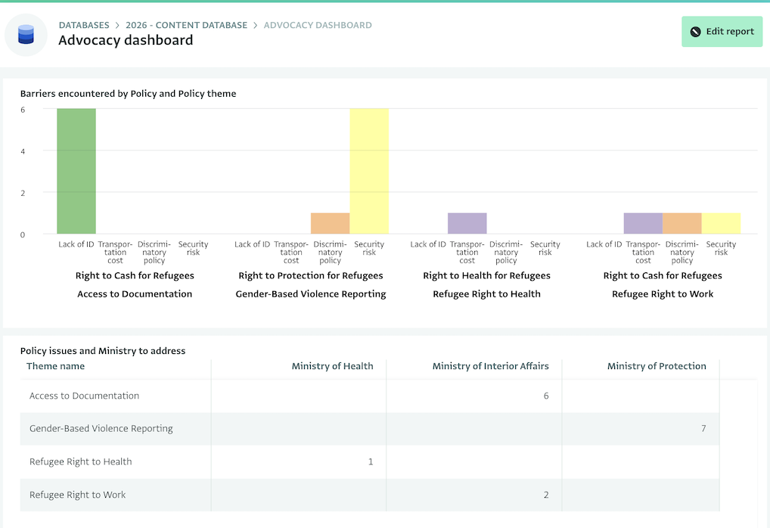770x528 pixels.
Task: Click the Access to Documentation table row
Action: (83, 395)
